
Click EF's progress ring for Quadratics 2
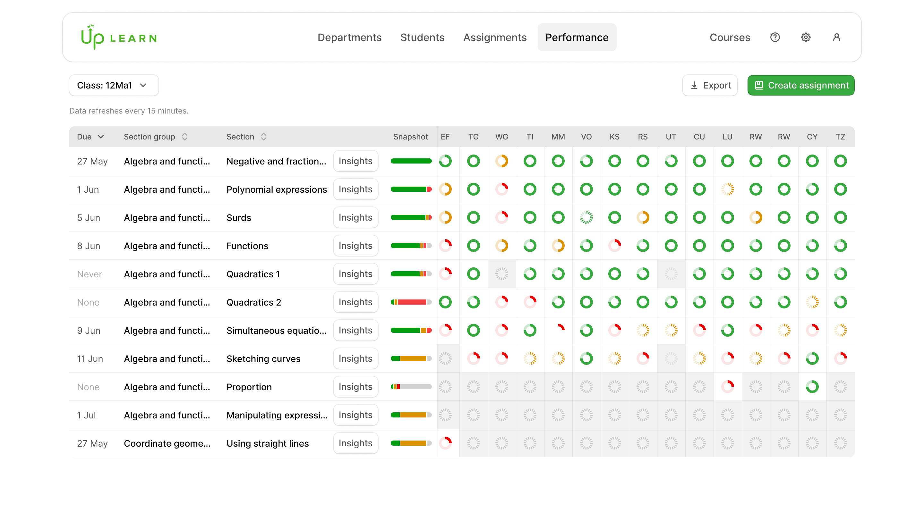point(445,302)
